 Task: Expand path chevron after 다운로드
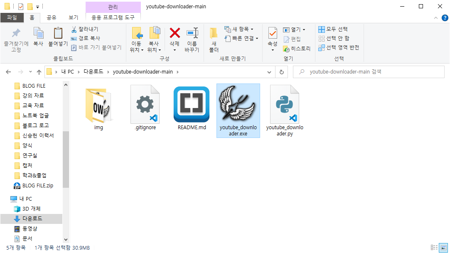[x=108, y=72]
